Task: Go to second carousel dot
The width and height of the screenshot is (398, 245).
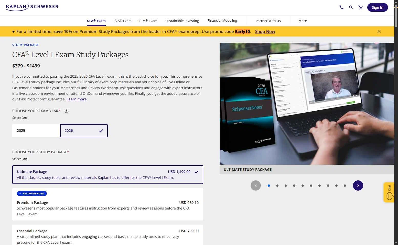Action: pos(277,185)
